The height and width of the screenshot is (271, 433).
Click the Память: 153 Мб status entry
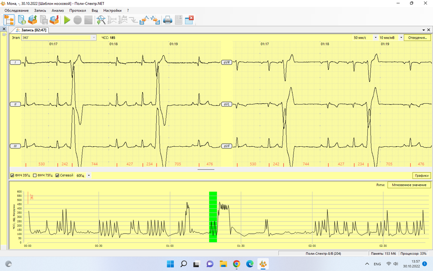tap(383, 254)
